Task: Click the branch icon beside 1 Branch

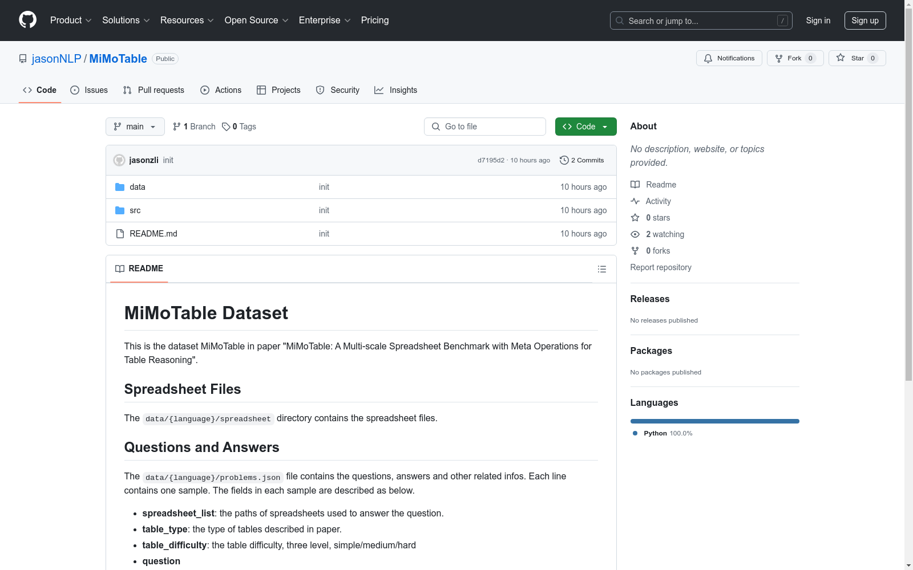Action: [177, 127]
